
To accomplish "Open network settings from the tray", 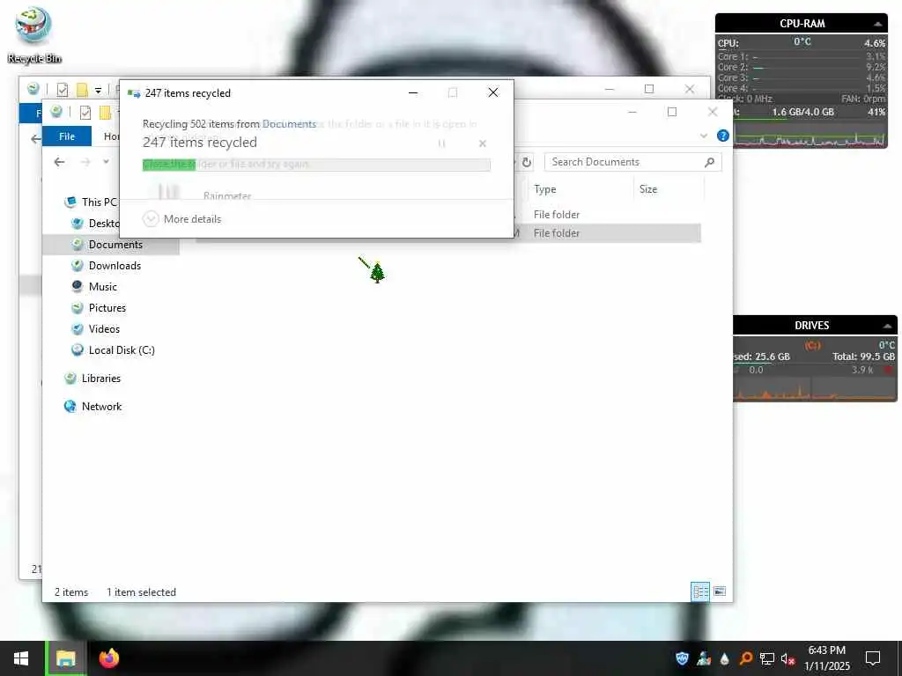I will point(767,658).
